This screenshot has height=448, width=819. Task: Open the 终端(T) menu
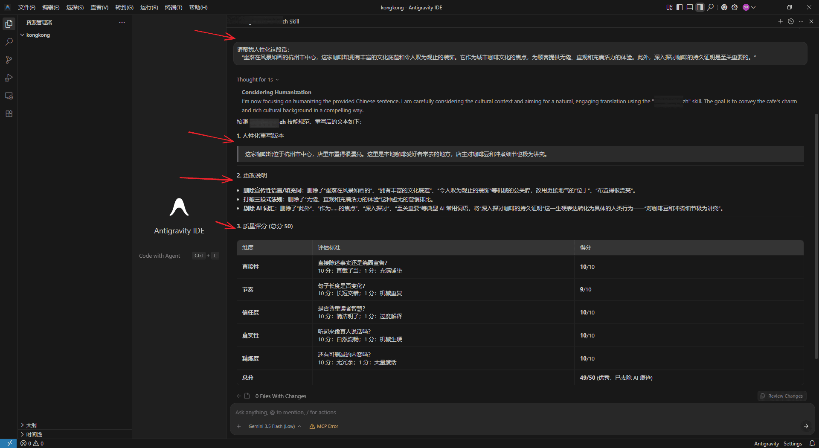174,7
